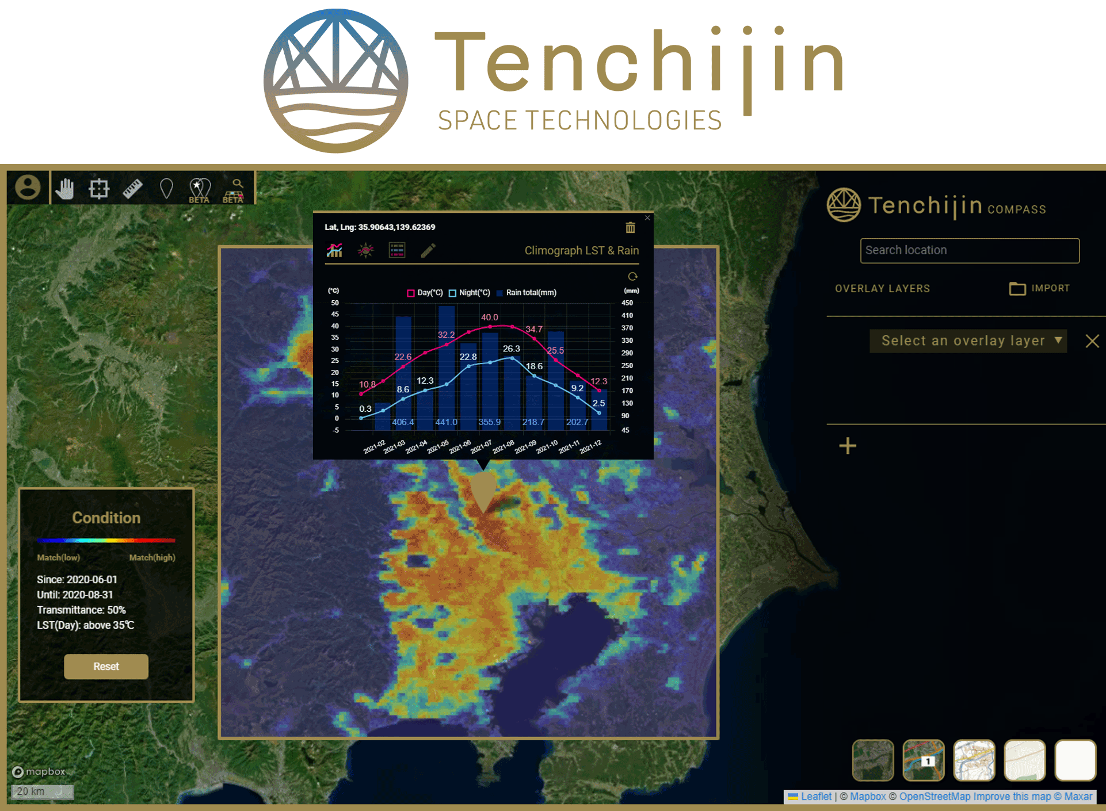Viewport: 1106px width, 811px height.
Task: Open the Mapbox attribution link
Action: click(x=868, y=797)
